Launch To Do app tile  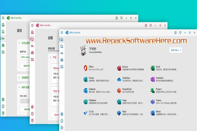point(97,113)
